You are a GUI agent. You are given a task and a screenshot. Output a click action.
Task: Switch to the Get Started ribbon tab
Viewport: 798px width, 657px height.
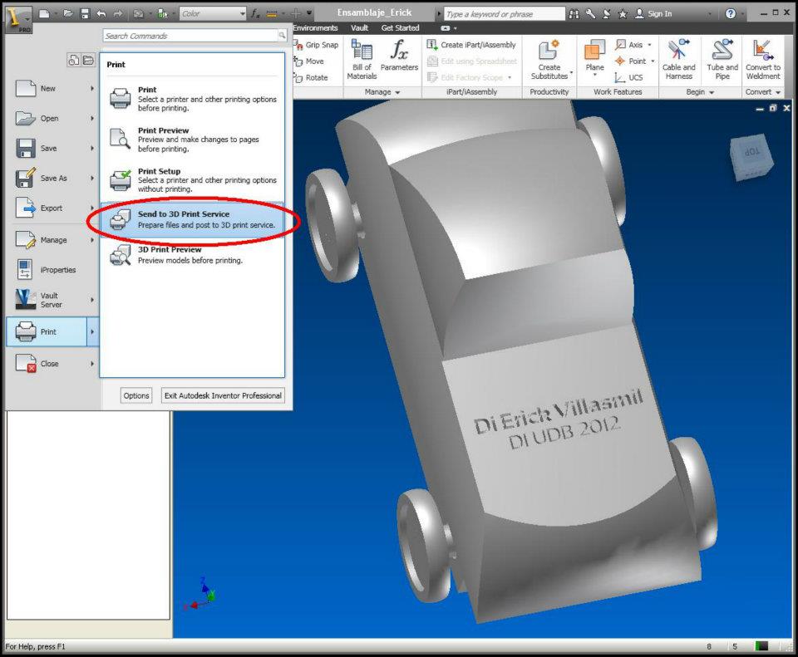coord(401,28)
